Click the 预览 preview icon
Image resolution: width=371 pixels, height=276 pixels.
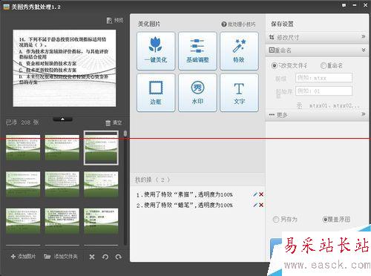(115, 20)
